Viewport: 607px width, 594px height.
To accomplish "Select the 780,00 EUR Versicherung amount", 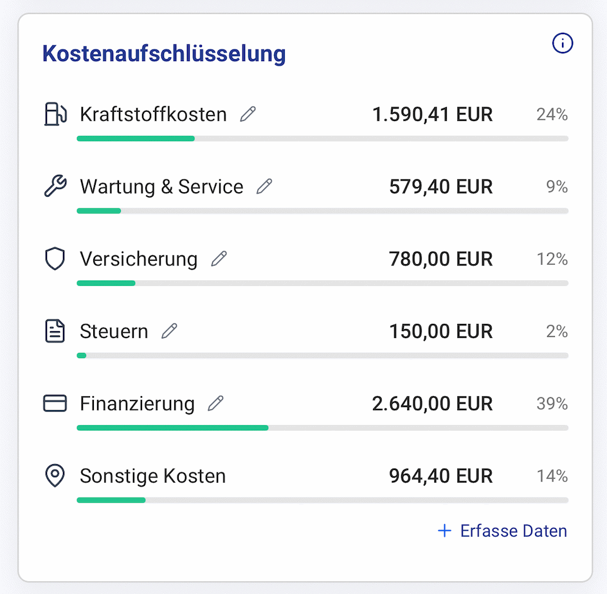I will 440,258.
